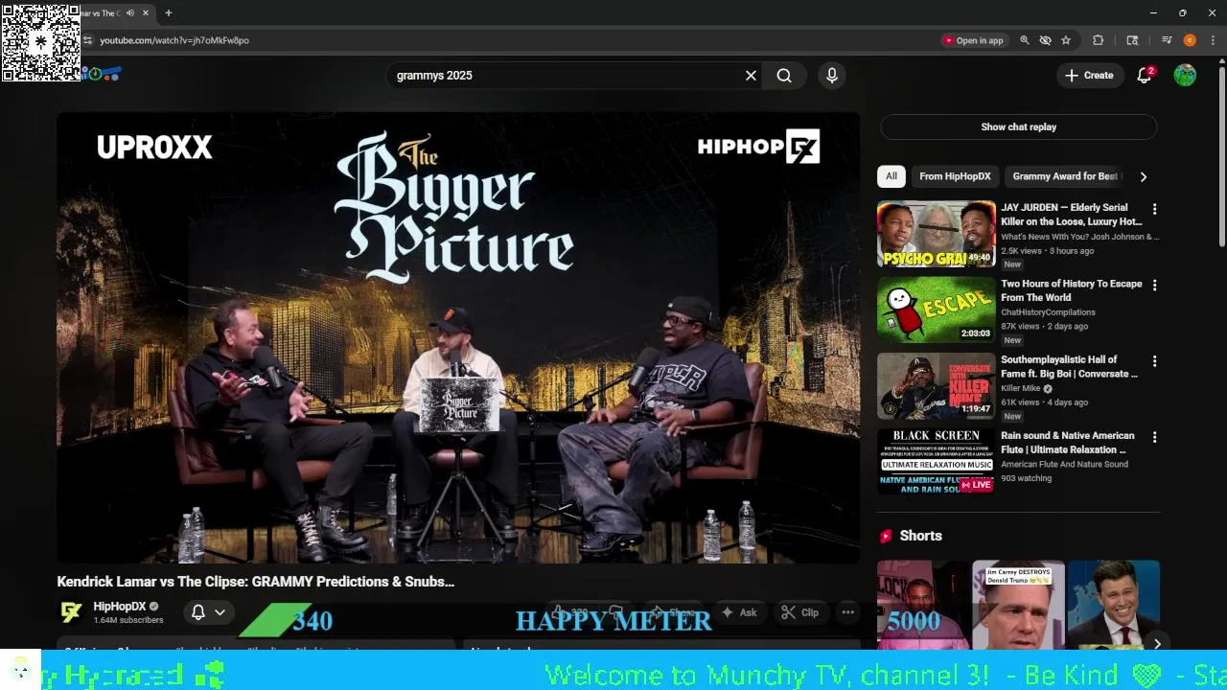Select the From HipHopDX chip
Image resolution: width=1227 pixels, height=690 pixels.
pyautogui.click(x=955, y=176)
